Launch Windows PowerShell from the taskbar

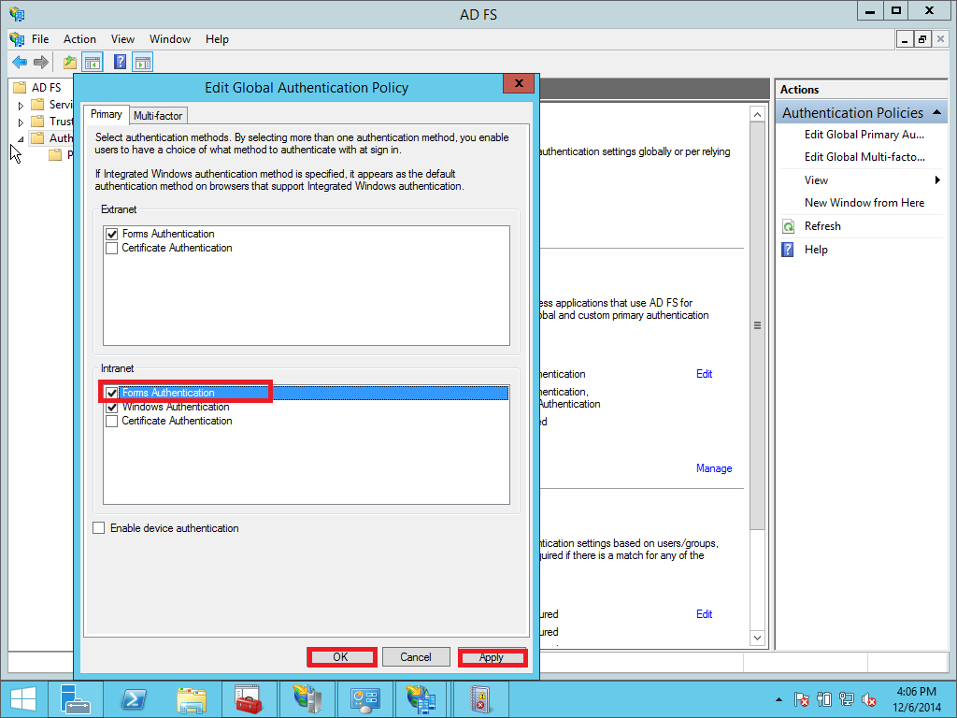pyautogui.click(x=134, y=698)
